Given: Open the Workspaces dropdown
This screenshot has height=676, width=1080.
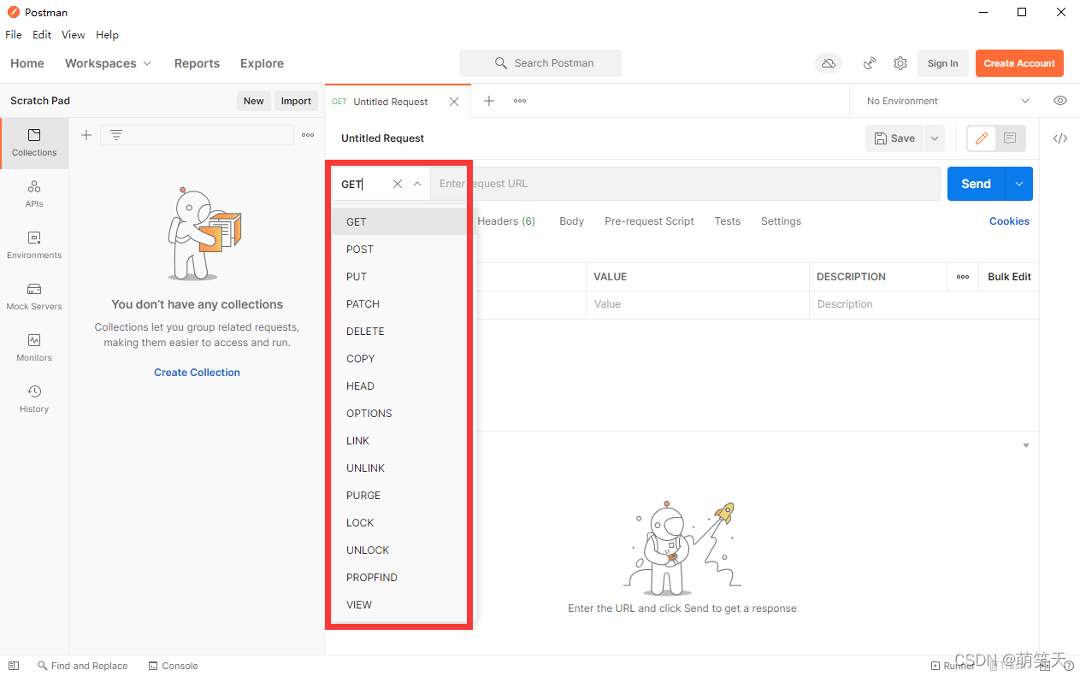Looking at the screenshot, I should point(108,63).
